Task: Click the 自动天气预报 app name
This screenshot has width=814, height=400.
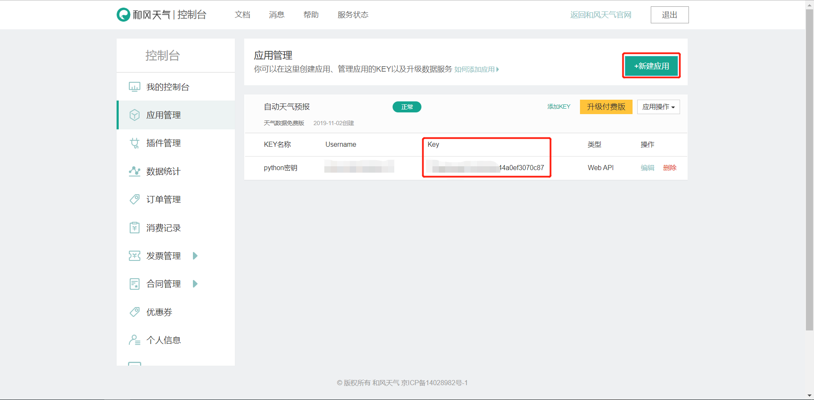Action: (287, 107)
